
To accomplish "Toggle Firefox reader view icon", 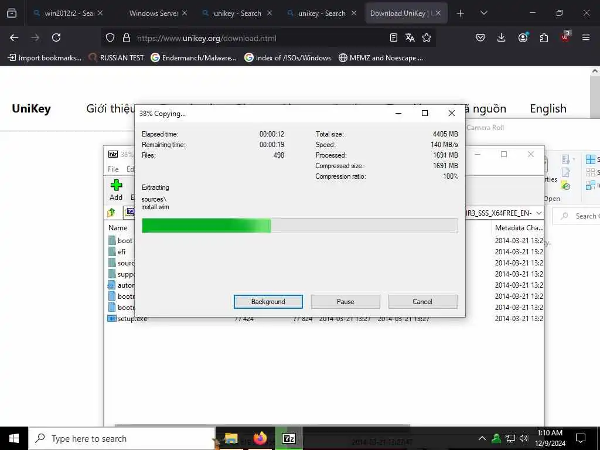I will tap(393, 37).
